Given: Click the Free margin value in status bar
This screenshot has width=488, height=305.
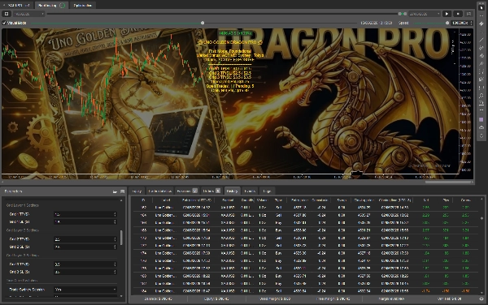Looking at the screenshot, I should tap(333, 299).
